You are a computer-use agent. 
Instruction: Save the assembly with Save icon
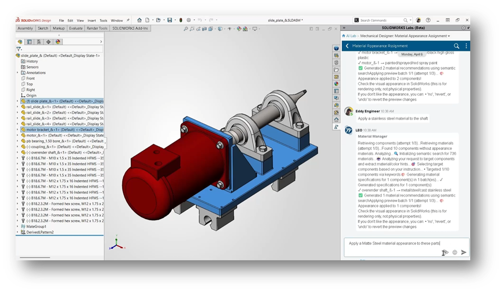click(170, 20)
